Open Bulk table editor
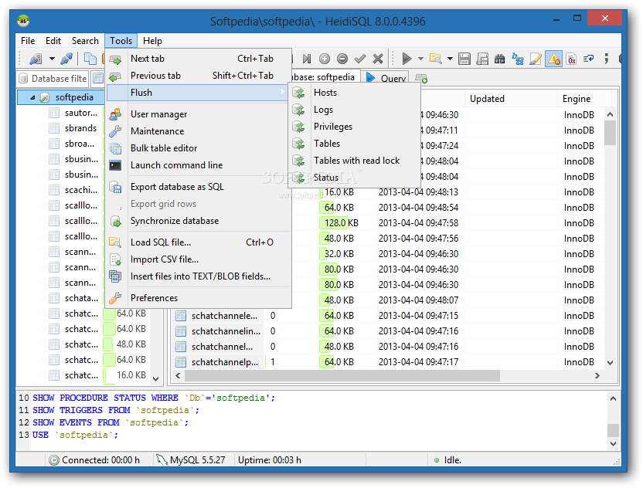Image resolution: width=643 pixels, height=488 pixels. pyautogui.click(x=199, y=148)
